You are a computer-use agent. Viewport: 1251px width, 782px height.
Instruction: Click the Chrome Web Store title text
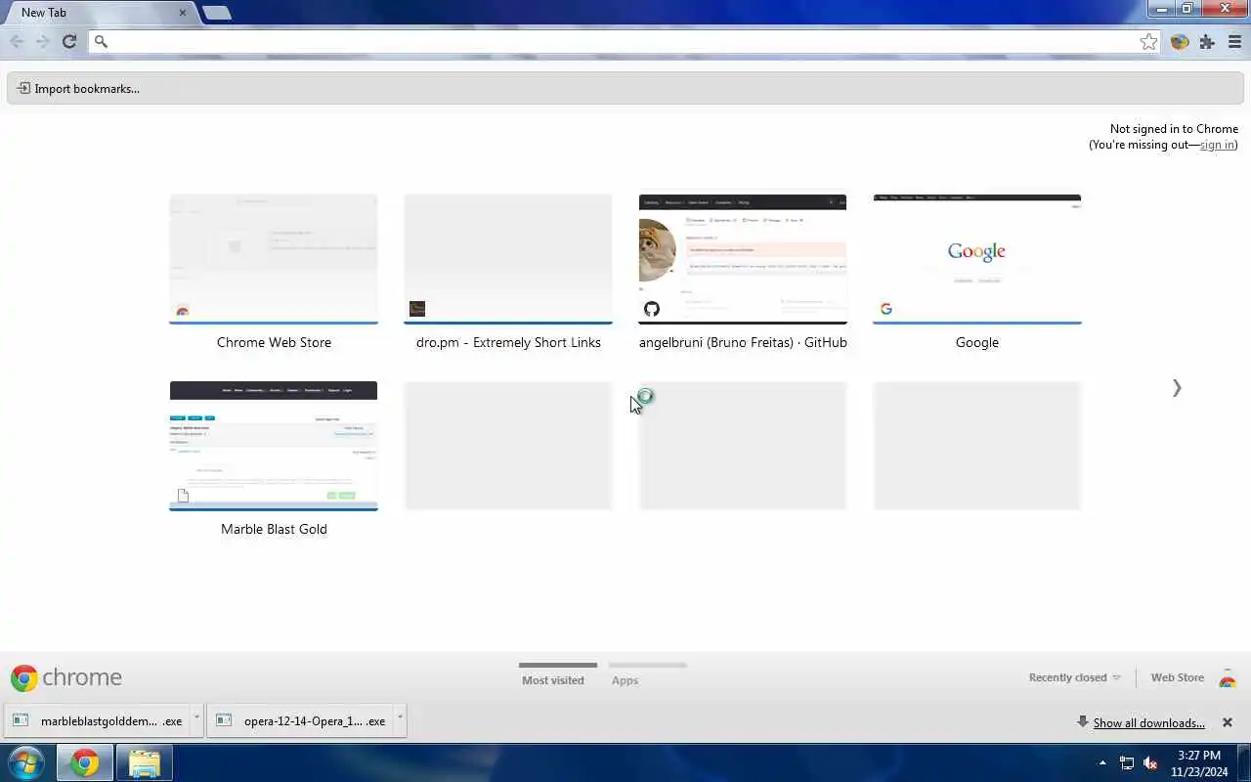pos(274,342)
